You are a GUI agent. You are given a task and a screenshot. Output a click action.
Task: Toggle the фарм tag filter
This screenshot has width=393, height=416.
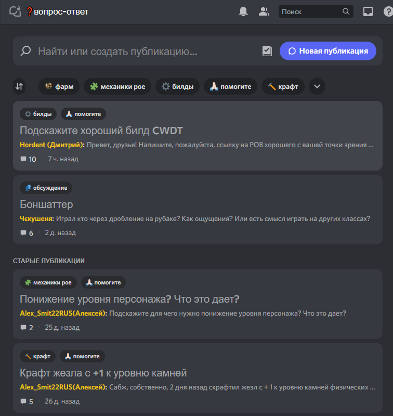click(x=59, y=86)
